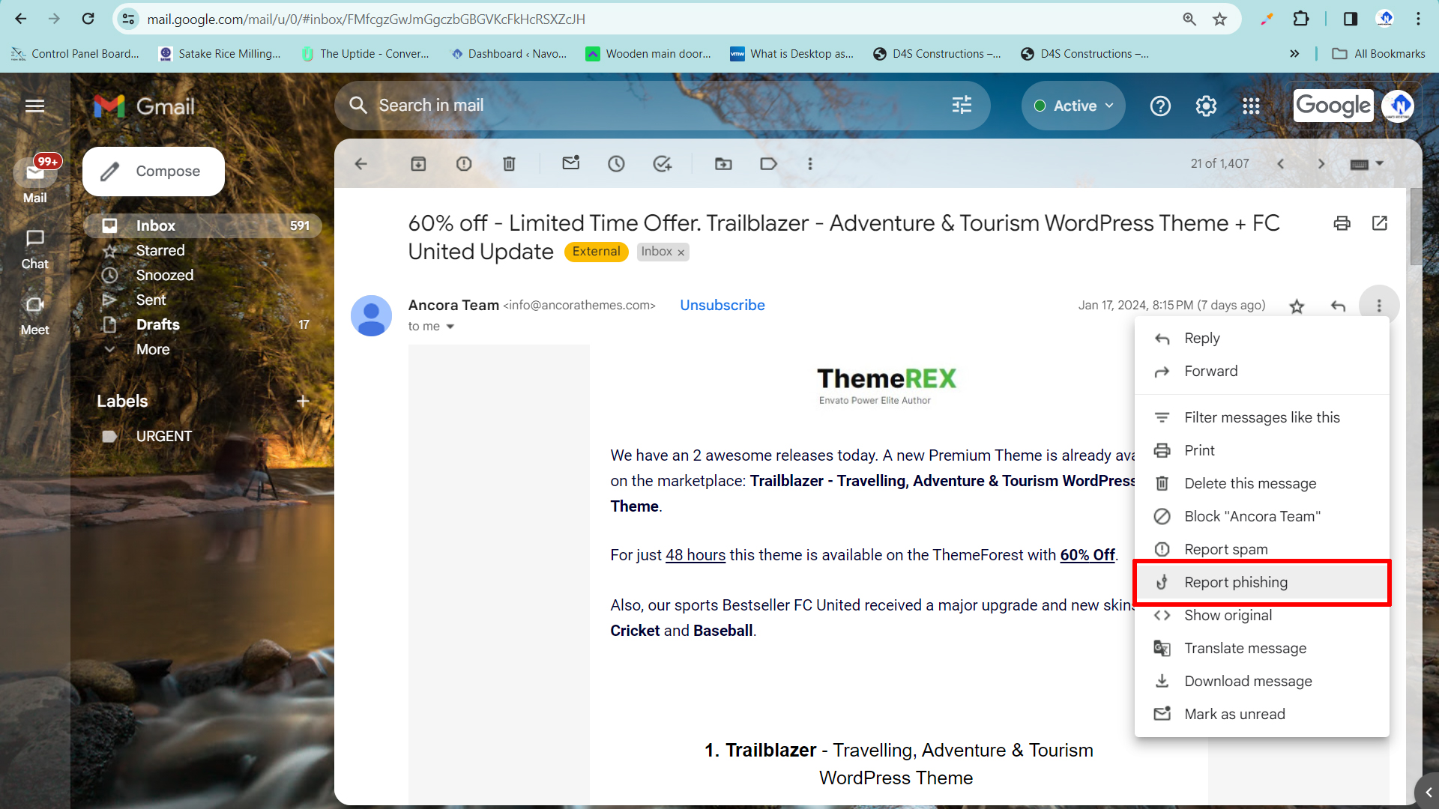Click the Add to Tasks icon
The height and width of the screenshot is (809, 1439).
pyautogui.click(x=663, y=163)
